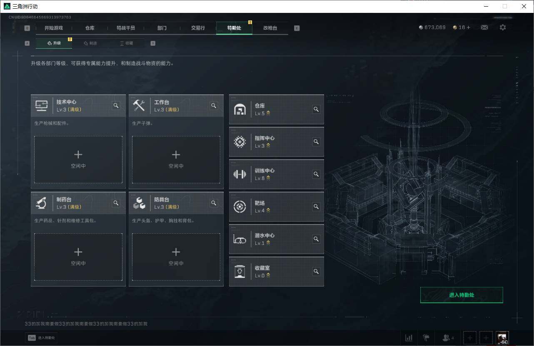Click the minimap thumbnail at bottom right
This screenshot has width=534, height=346.
click(502, 338)
